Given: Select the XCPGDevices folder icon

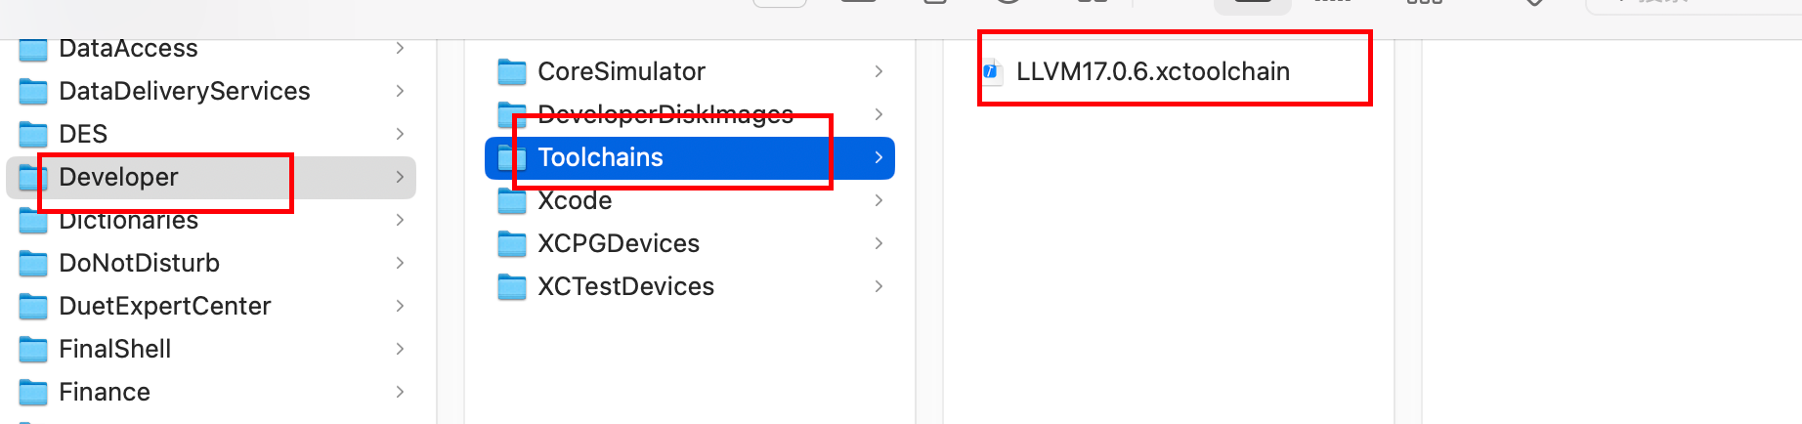Looking at the screenshot, I should point(512,243).
